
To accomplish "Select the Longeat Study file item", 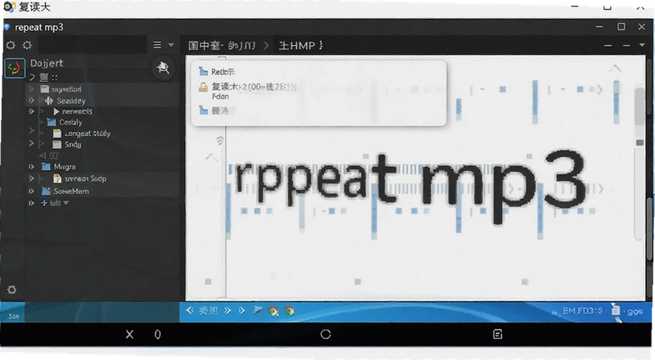I will click(x=82, y=133).
